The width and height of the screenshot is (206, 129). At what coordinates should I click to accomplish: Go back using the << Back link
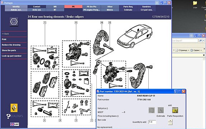point(5,34)
